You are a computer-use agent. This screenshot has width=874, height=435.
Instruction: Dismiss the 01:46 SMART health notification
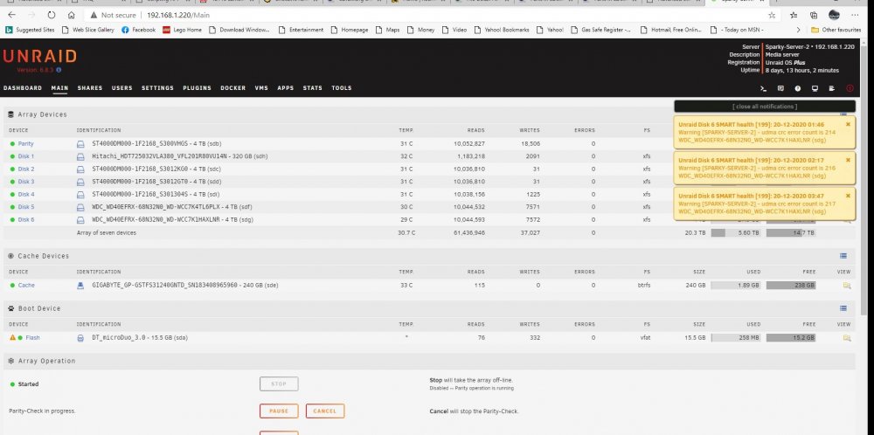point(848,124)
